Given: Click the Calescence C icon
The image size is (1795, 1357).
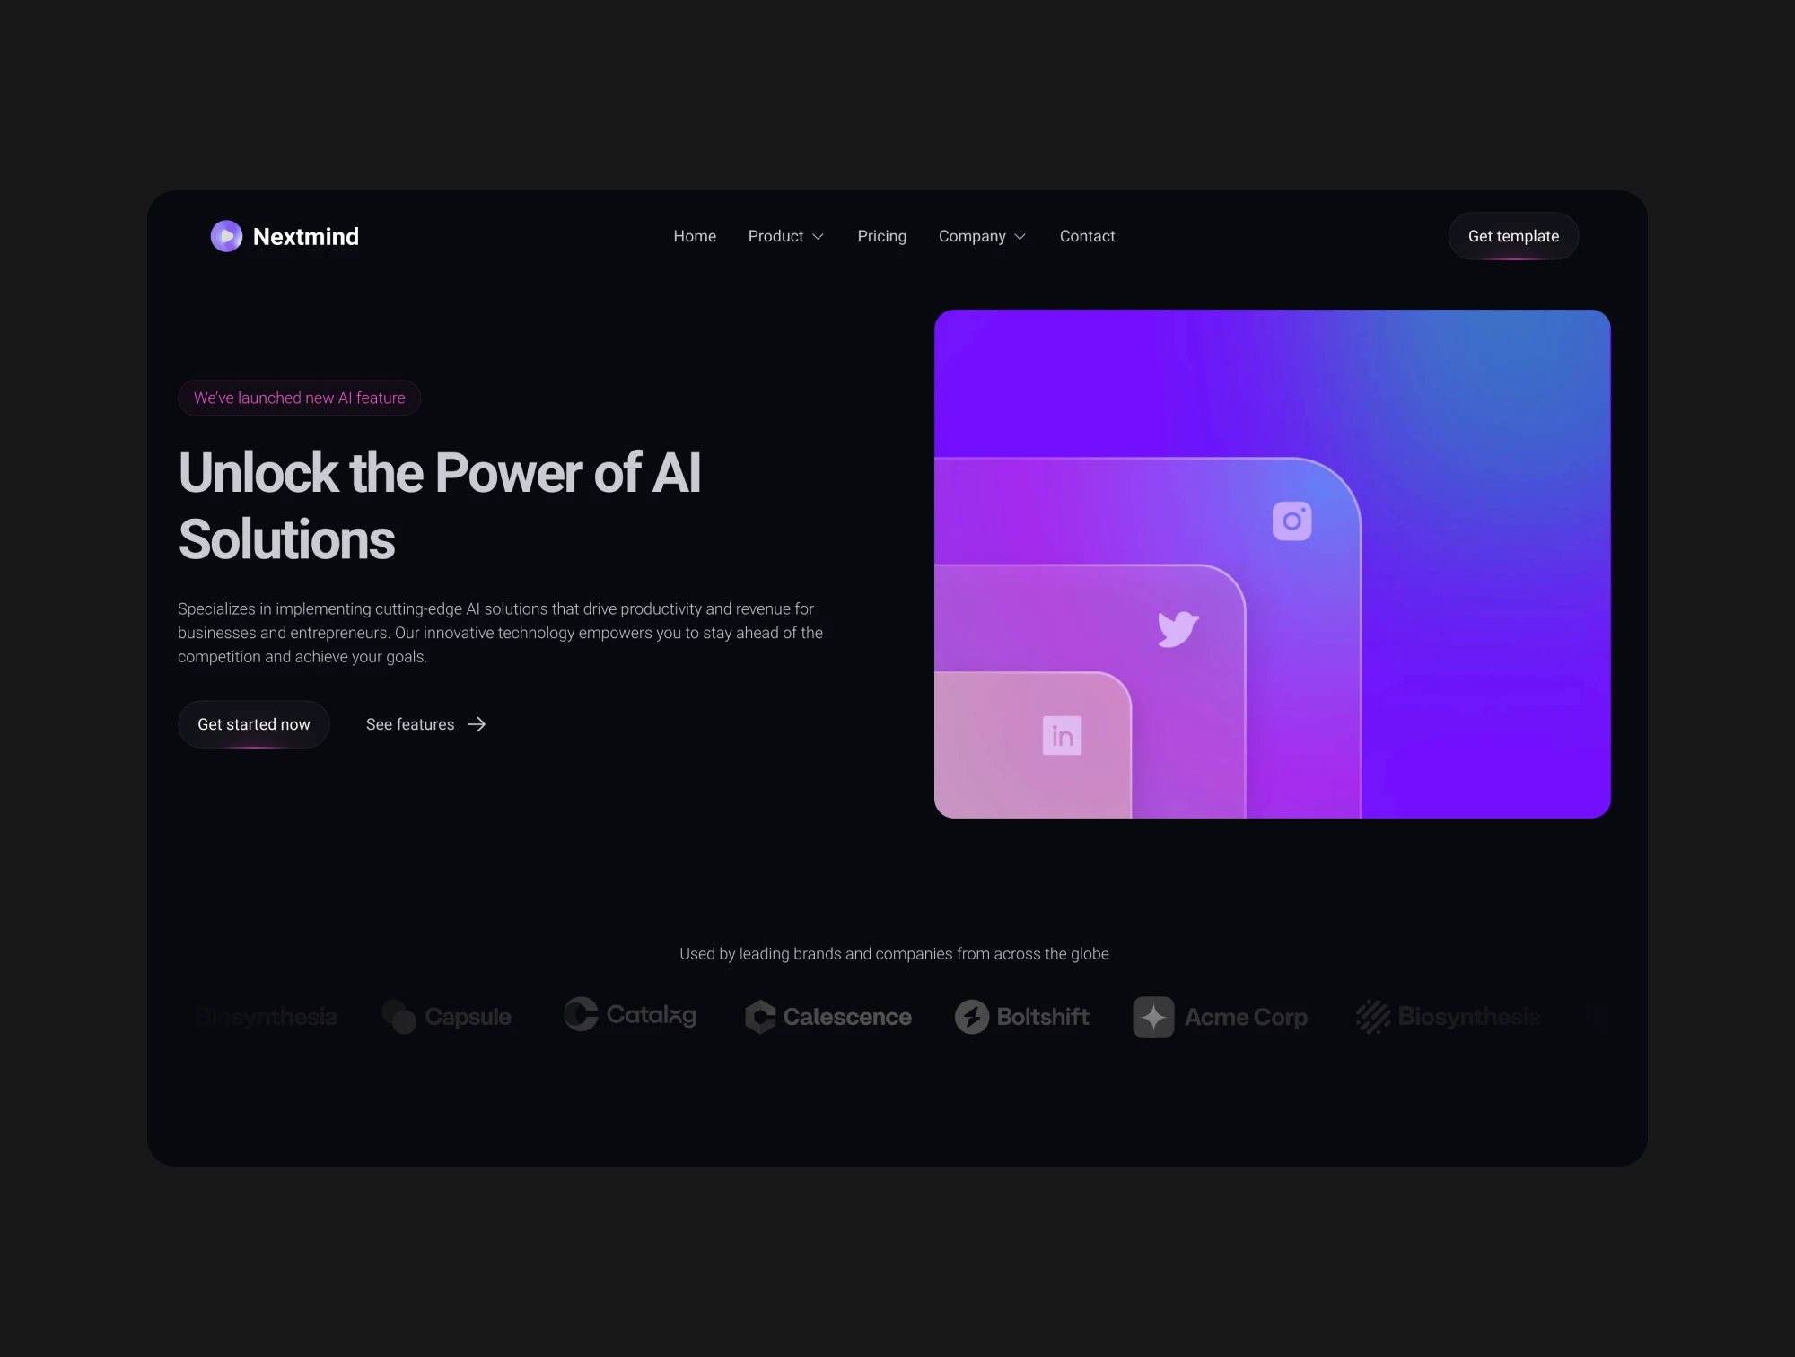Looking at the screenshot, I should [760, 1016].
